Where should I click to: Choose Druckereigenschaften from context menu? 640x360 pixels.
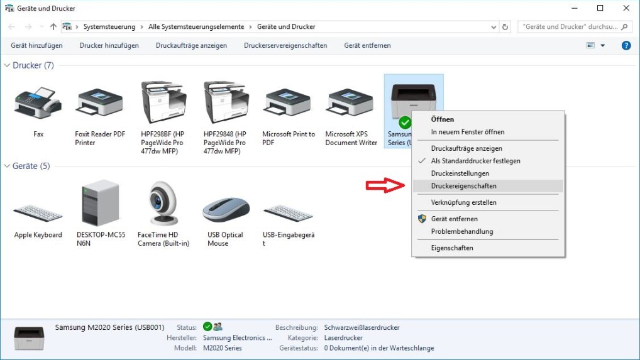pyautogui.click(x=463, y=186)
